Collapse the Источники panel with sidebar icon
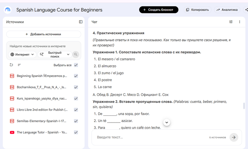248x149 pixels. (x=81, y=22)
